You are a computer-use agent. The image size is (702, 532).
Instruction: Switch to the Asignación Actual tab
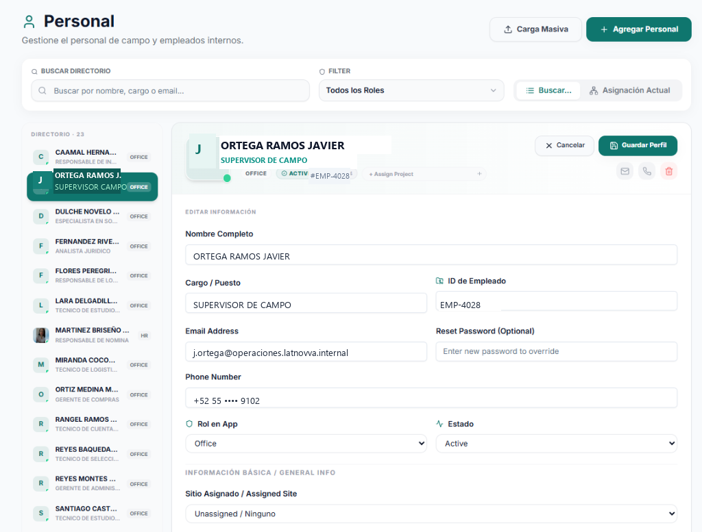(630, 90)
